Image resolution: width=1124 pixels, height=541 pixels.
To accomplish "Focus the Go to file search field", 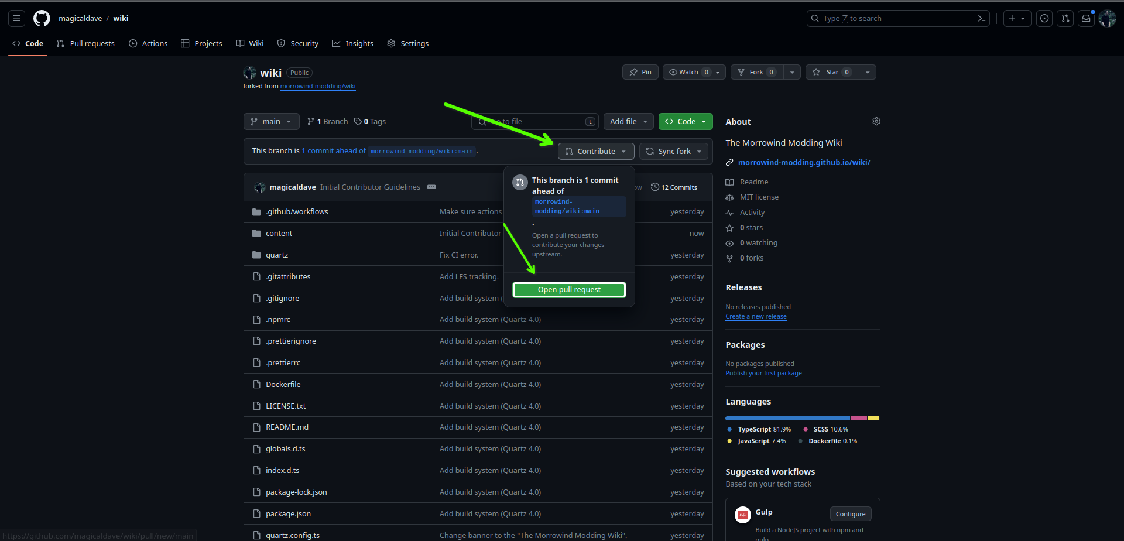I will pos(535,122).
